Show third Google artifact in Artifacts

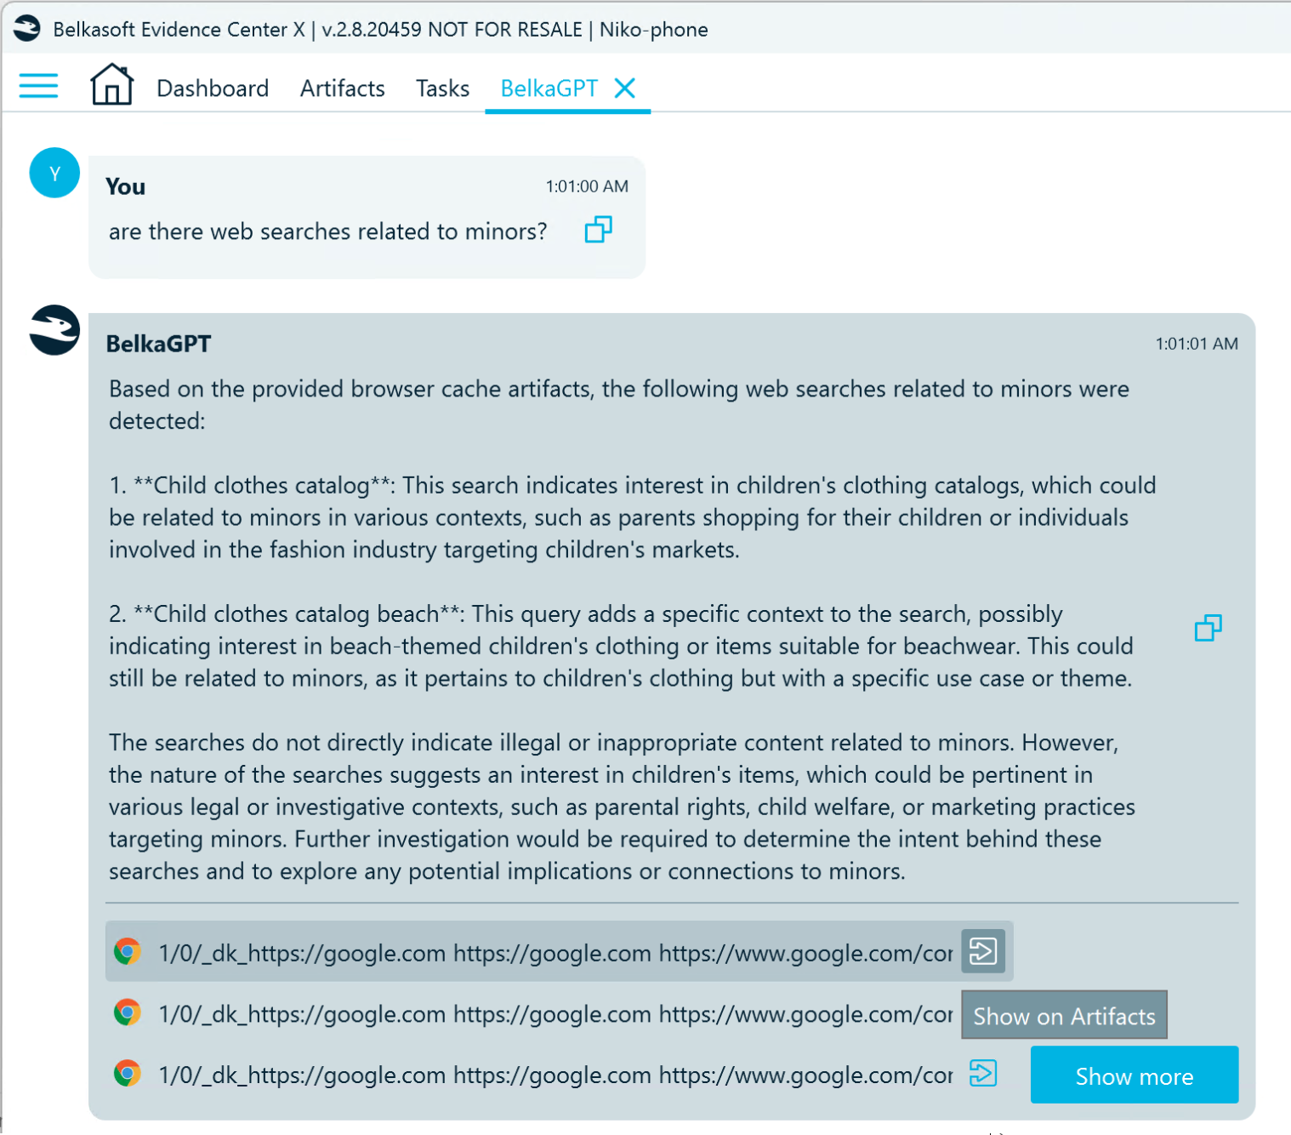[983, 1073]
